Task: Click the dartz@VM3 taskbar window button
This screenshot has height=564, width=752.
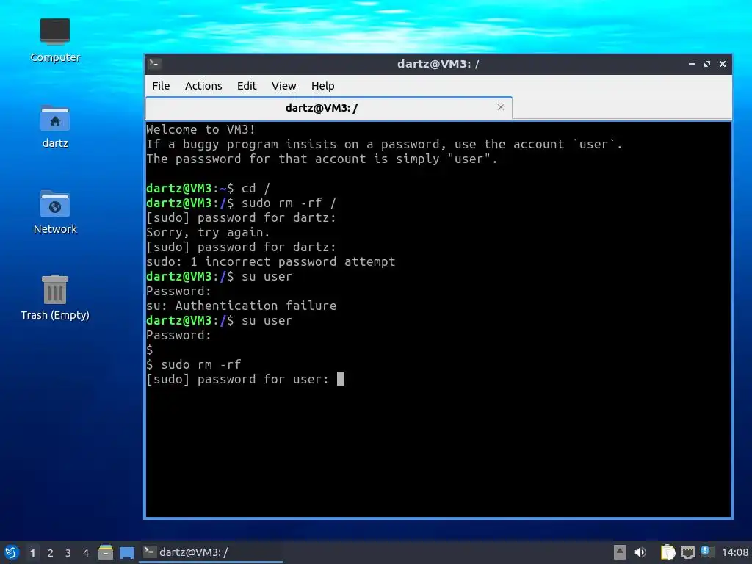Action: 211,552
